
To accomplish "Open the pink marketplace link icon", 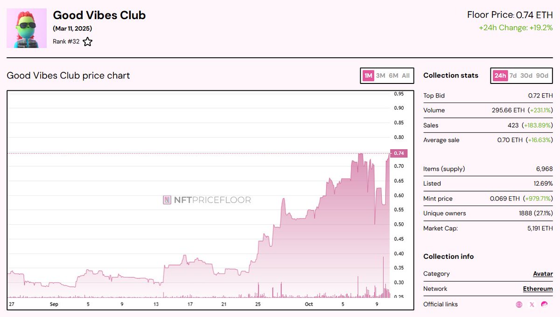I will [x=544, y=304].
